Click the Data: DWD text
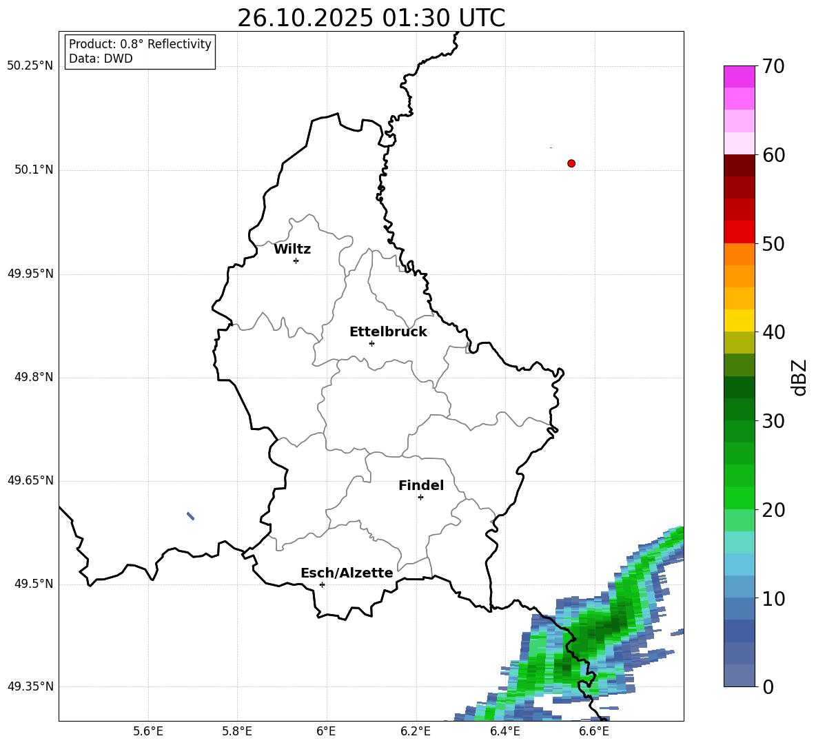This screenshot has width=816, height=745. pyautogui.click(x=101, y=59)
